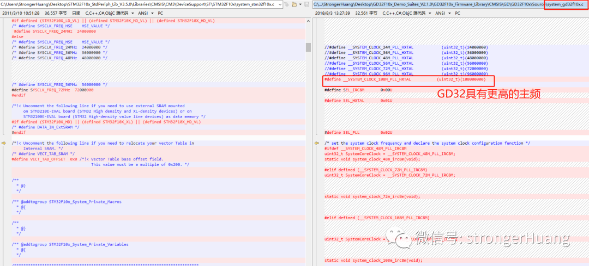
Task: Click 'uint32_t SystemCoreClock = __SYSTEM_CLOCK_48M_PLL_IRC8M;' line
Action: pyautogui.click(x=390, y=153)
